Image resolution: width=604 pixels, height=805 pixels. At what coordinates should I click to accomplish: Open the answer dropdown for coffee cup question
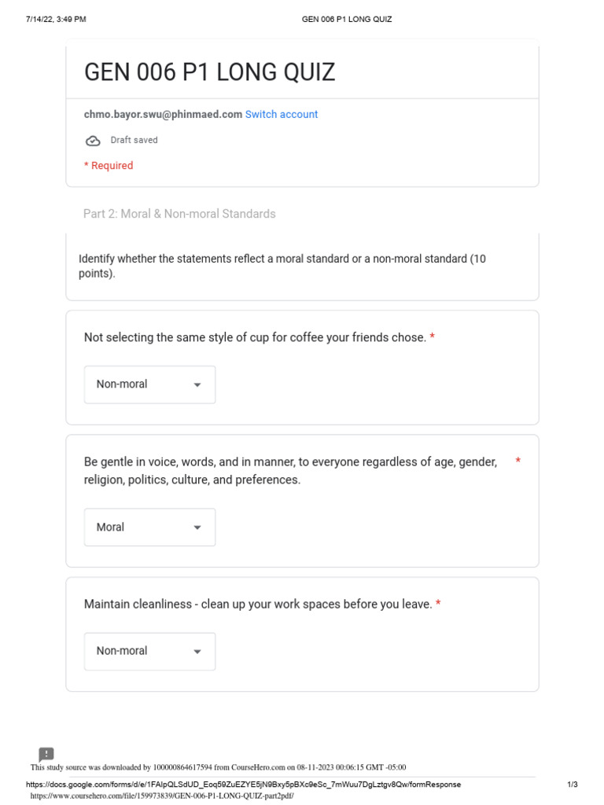pos(149,384)
